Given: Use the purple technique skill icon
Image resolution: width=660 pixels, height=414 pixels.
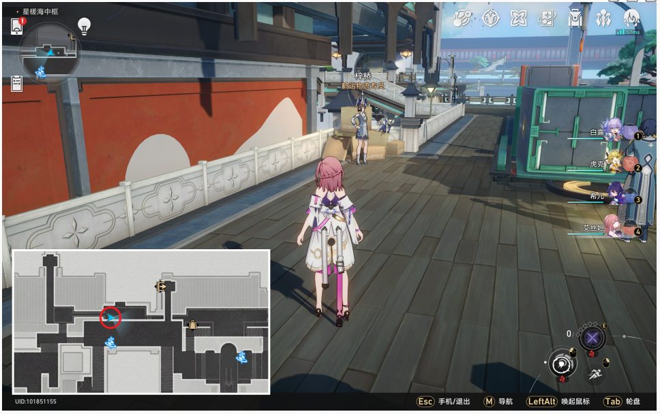Looking at the screenshot, I should click(592, 338).
